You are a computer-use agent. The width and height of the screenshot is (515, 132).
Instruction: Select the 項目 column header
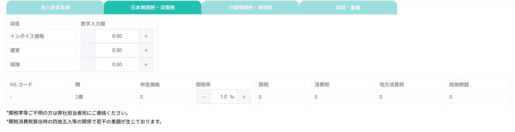pyautogui.click(x=42, y=24)
